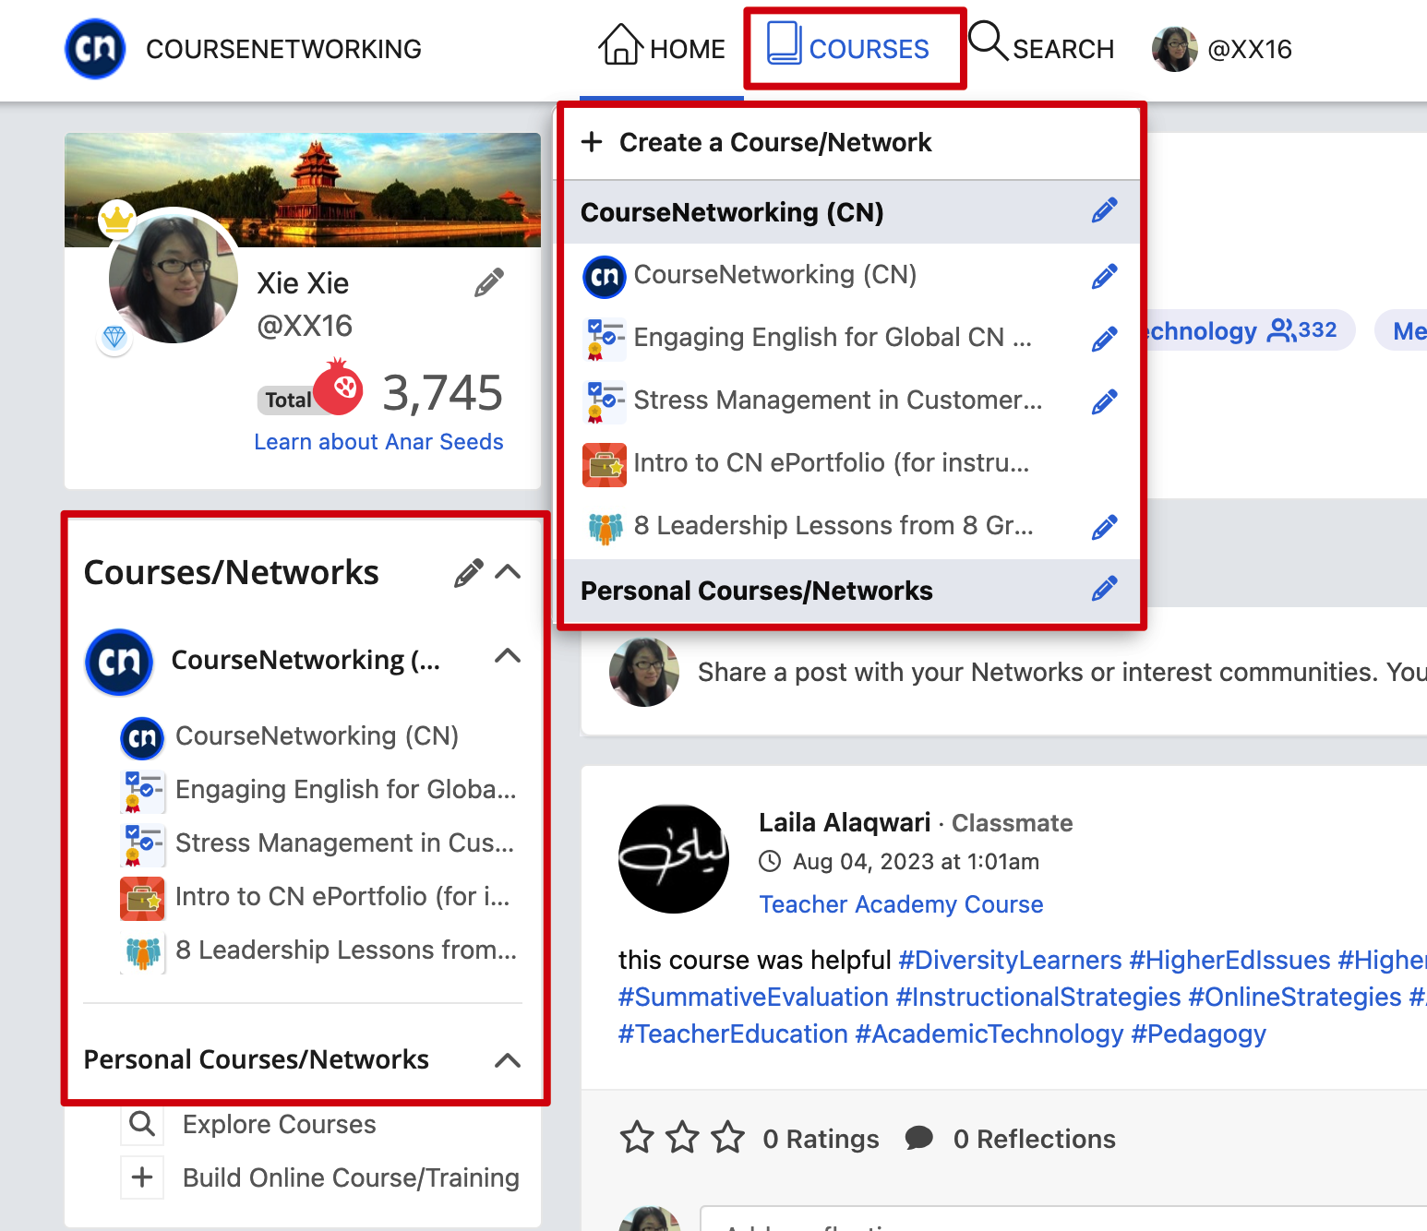Open Teacher Academy Course link
1427x1231 pixels.
point(901,904)
